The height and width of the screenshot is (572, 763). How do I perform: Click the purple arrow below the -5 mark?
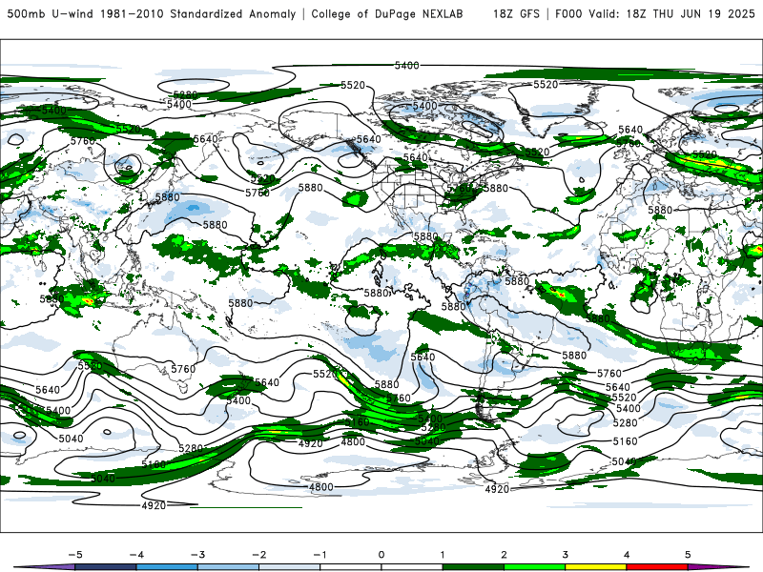click(x=45, y=567)
